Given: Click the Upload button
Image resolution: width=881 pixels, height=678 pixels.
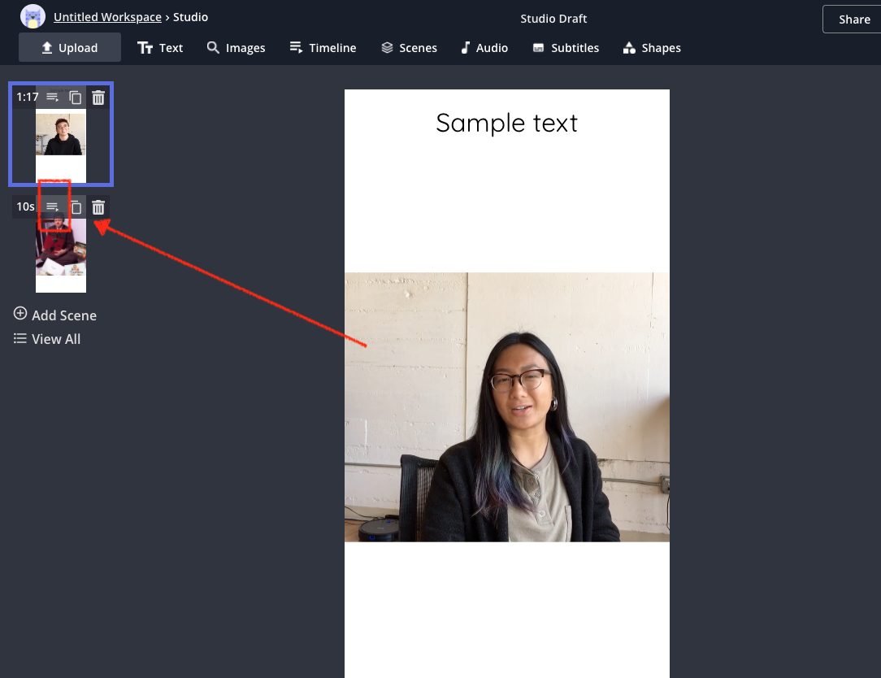Looking at the screenshot, I should click(x=70, y=48).
